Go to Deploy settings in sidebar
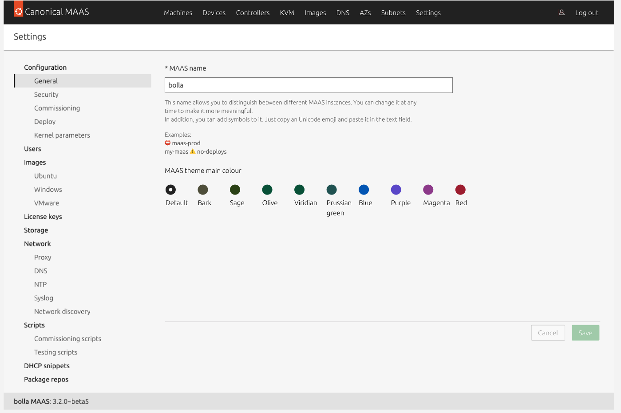The height and width of the screenshot is (413, 621). (x=45, y=122)
